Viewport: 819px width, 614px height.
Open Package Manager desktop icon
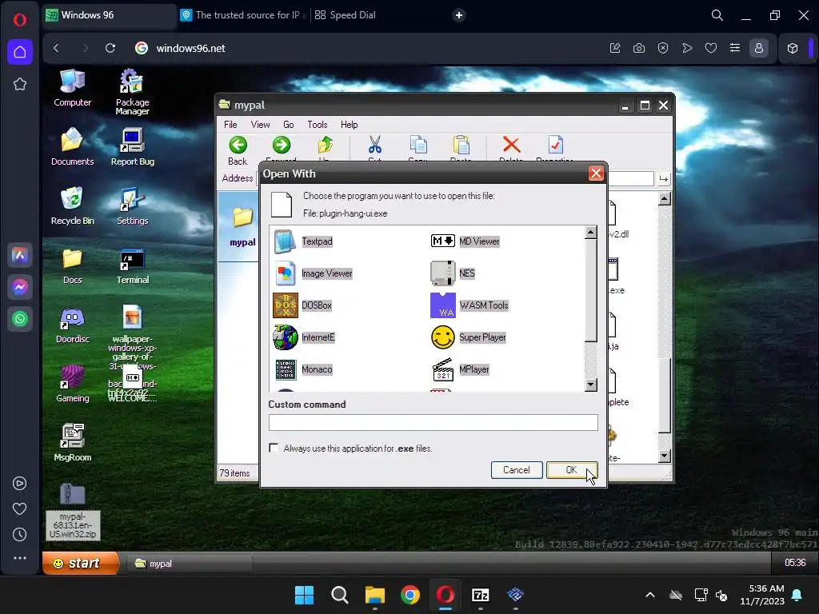coord(132,92)
